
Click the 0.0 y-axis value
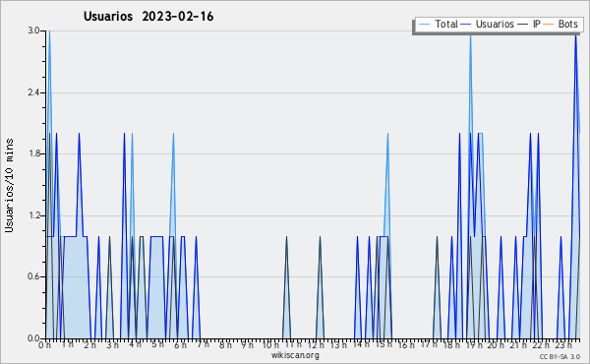pyautogui.click(x=33, y=338)
